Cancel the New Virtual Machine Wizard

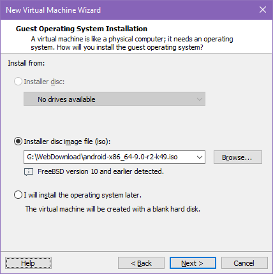(x=244, y=263)
